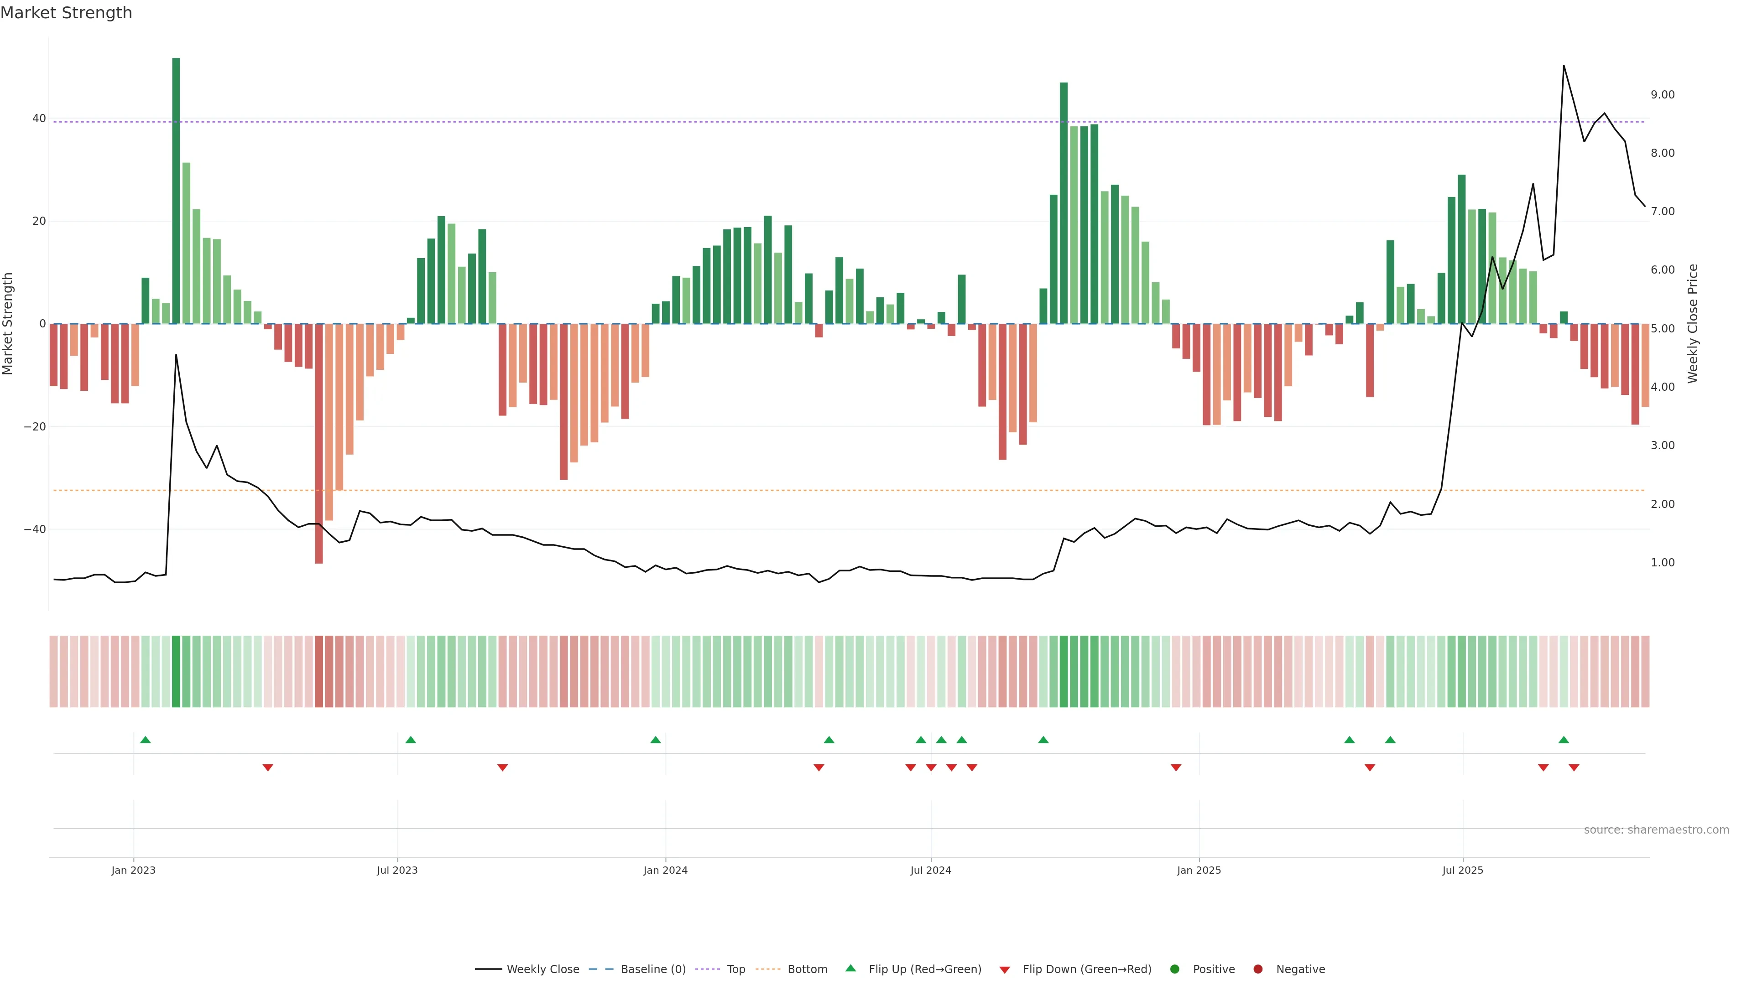
Task: Click the 'Market Strength' chart title
Action: [x=66, y=13]
